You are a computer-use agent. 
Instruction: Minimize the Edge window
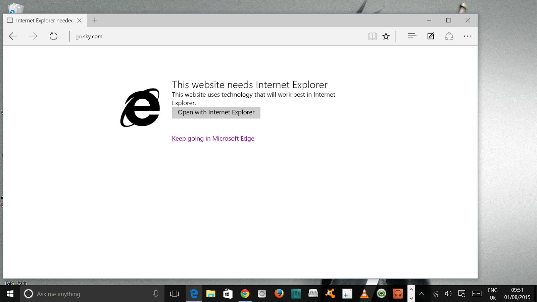coord(429,20)
